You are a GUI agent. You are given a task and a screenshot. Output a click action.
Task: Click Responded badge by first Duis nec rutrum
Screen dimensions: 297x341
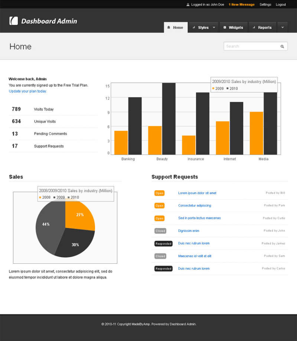click(x=163, y=244)
